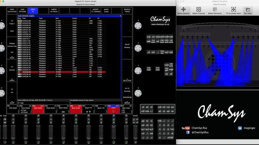Screen dimensions: 259x145
Task: Click INSERT IN TRACK soft button
Action: [x=54, y=11]
